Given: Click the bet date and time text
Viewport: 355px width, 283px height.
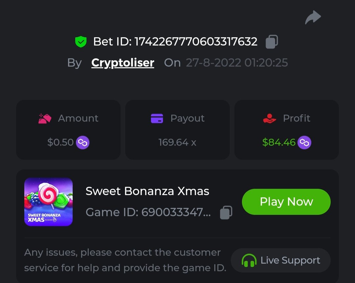Looking at the screenshot, I should tap(237, 63).
